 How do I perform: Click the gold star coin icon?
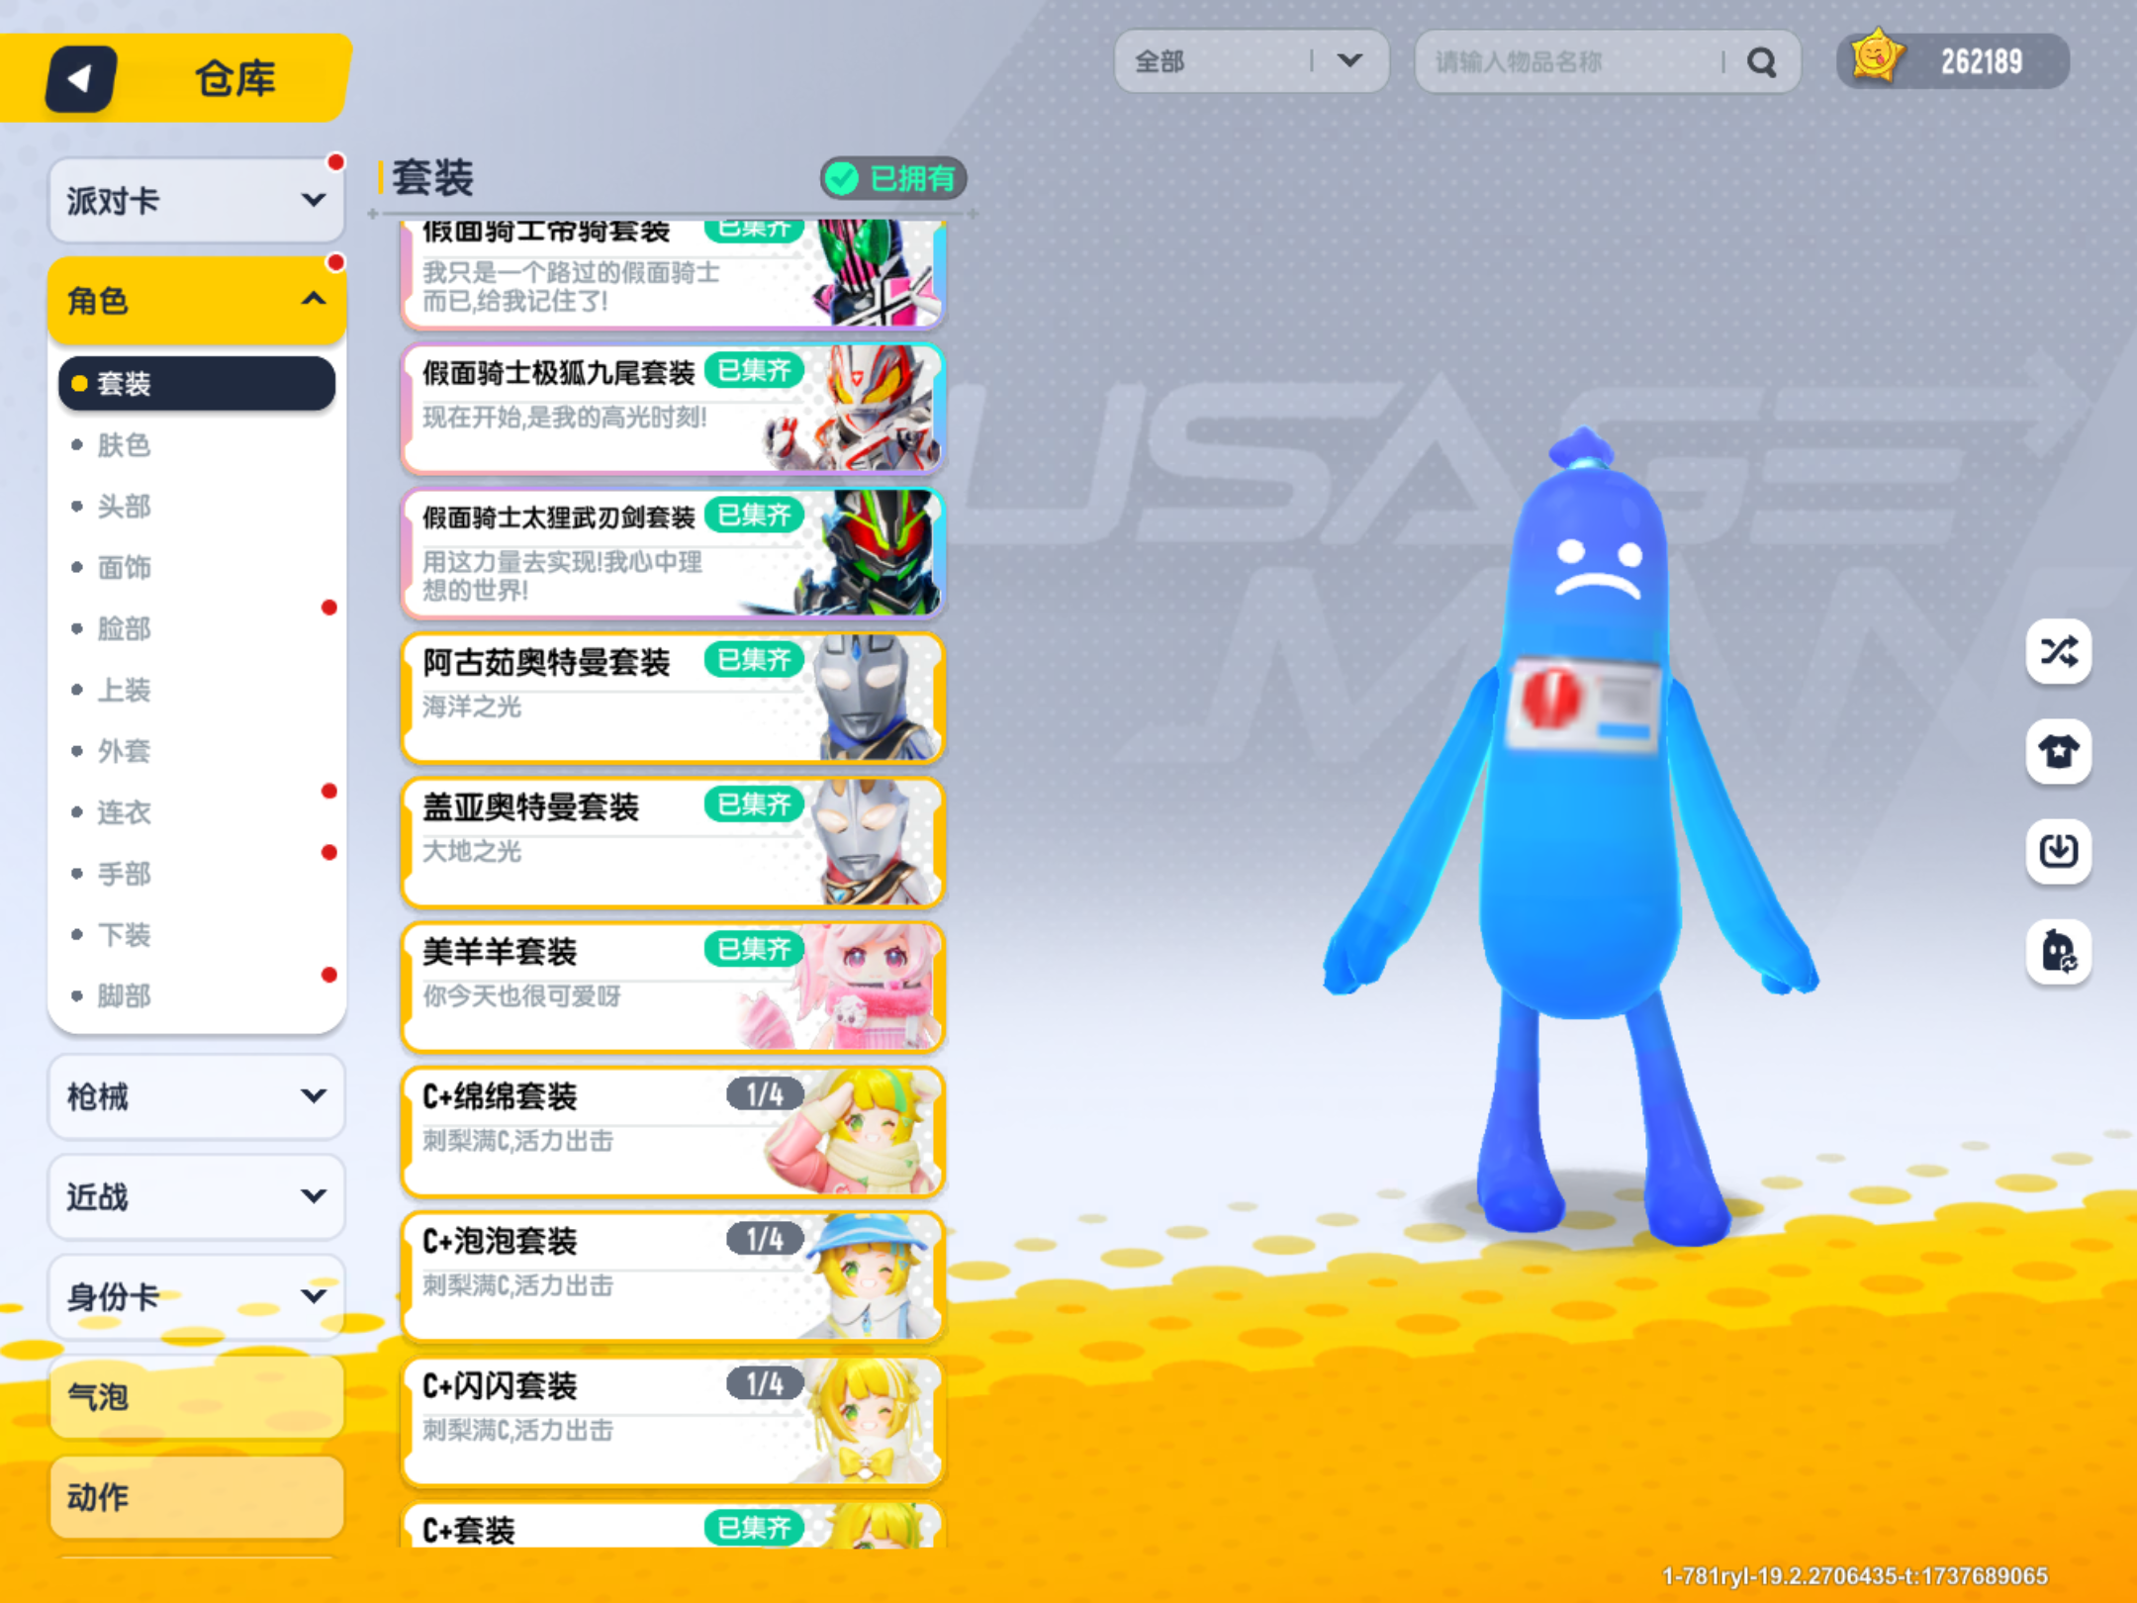pos(1876,58)
